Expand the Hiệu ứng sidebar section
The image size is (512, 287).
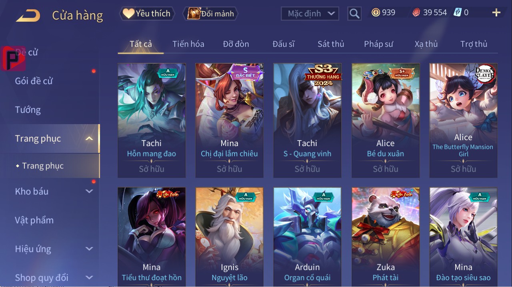(x=89, y=249)
